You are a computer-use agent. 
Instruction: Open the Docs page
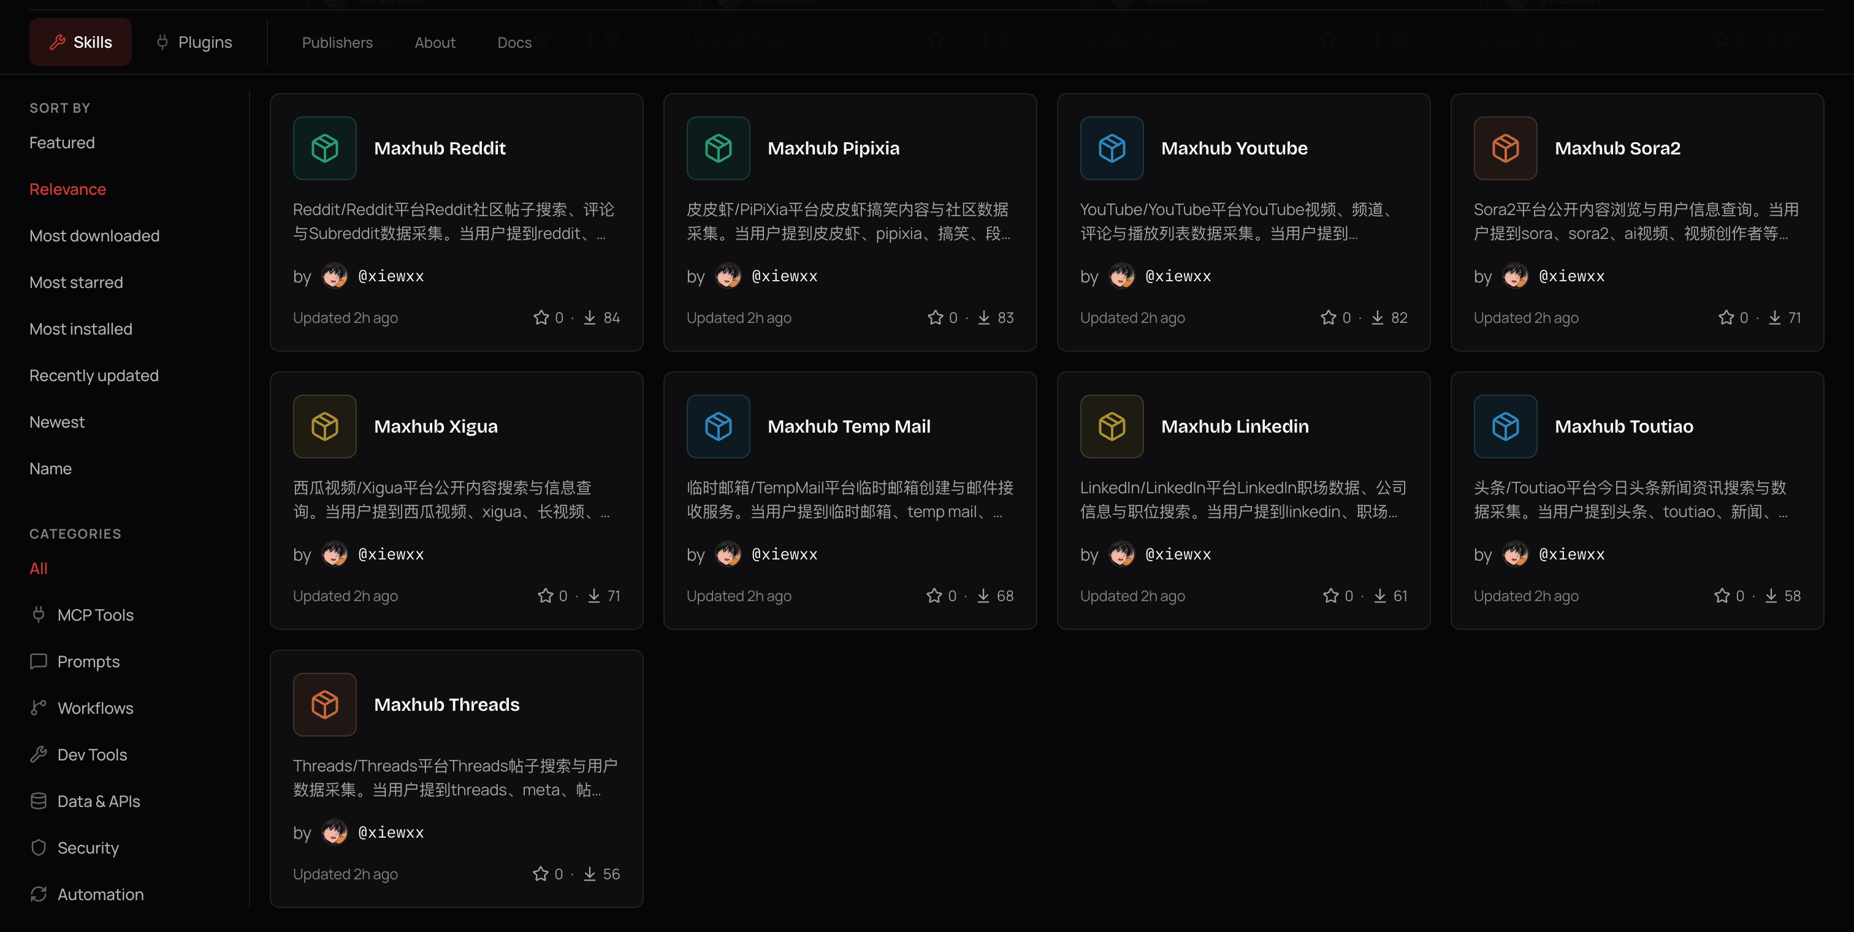(514, 42)
